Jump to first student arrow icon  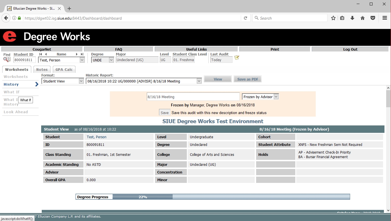point(41,54)
